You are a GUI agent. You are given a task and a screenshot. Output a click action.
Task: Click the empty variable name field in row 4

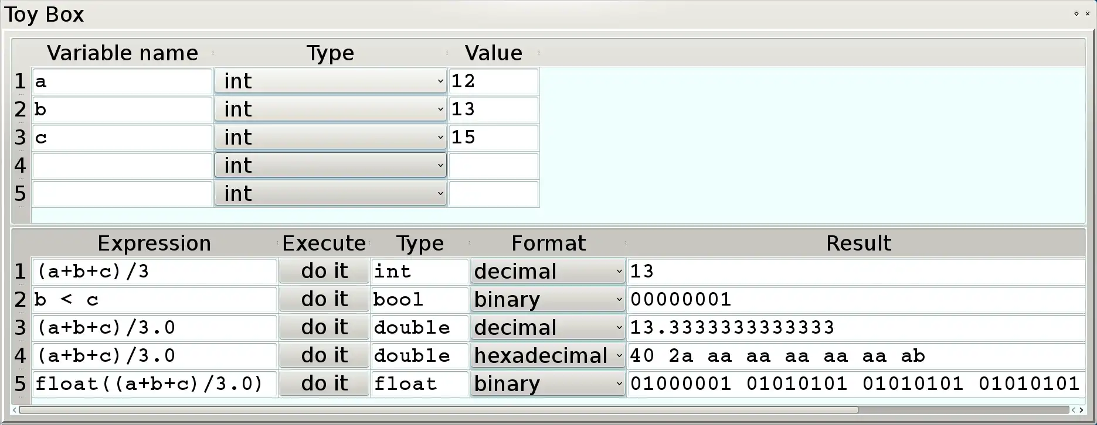[122, 165]
